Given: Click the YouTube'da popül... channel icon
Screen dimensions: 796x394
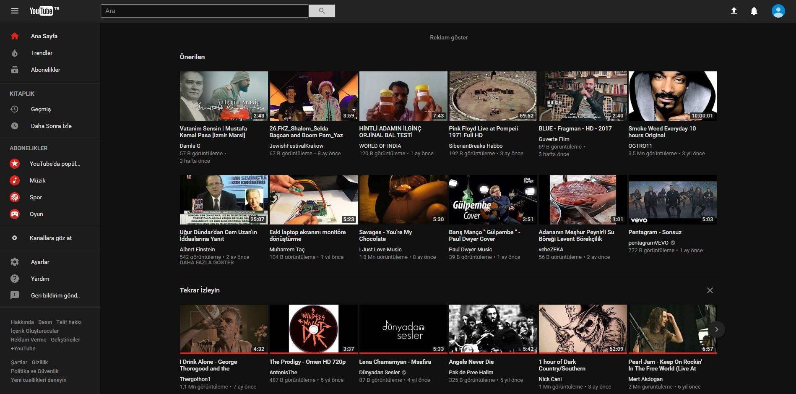Looking at the screenshot, I should pyautogui.click(x=15, y=164).
